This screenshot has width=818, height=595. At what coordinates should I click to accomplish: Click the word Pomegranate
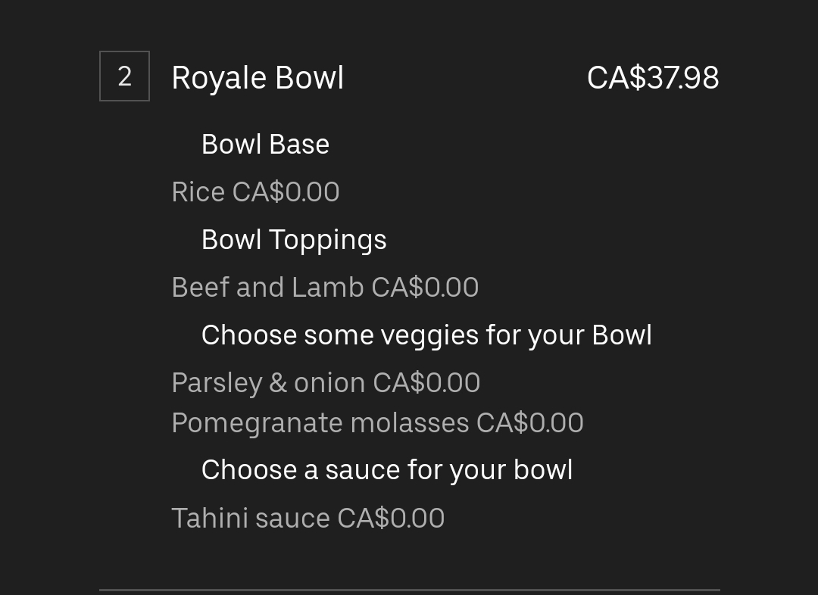[258, 423]
